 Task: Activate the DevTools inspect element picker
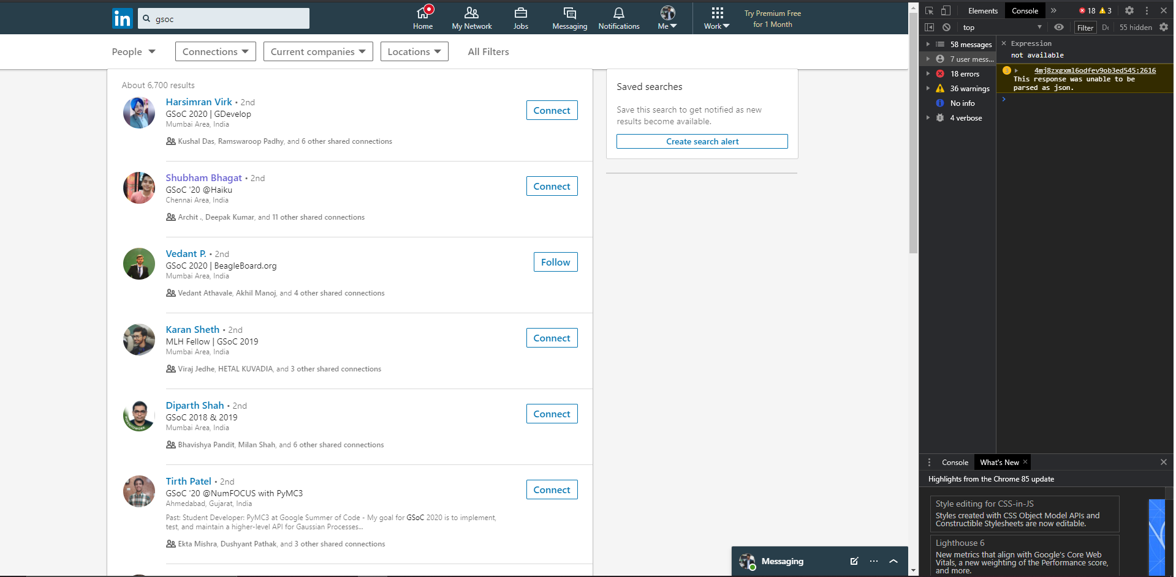tap(930, 10)
